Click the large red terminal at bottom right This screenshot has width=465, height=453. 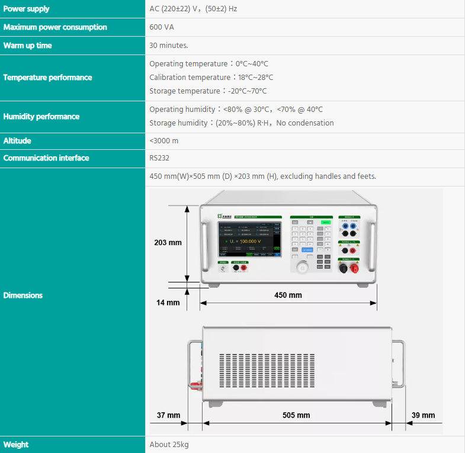pyautogui.click(x=354, y=269)
